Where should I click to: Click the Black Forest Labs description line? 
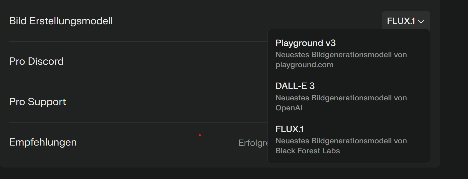(308, 151)
